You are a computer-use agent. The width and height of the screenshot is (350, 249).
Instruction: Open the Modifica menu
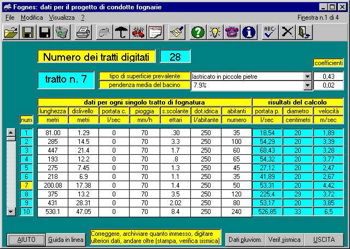[31, 18]
